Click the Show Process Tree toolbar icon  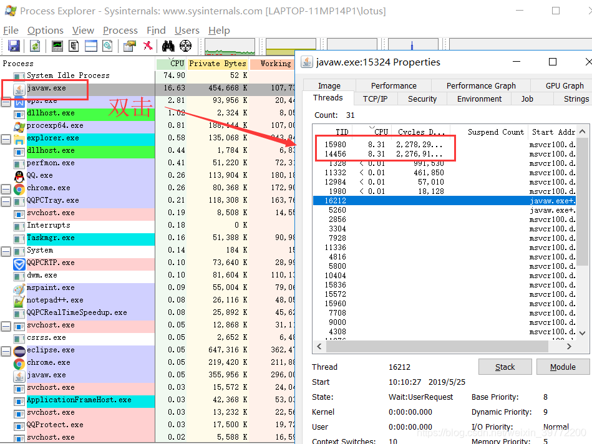point(74,46)
